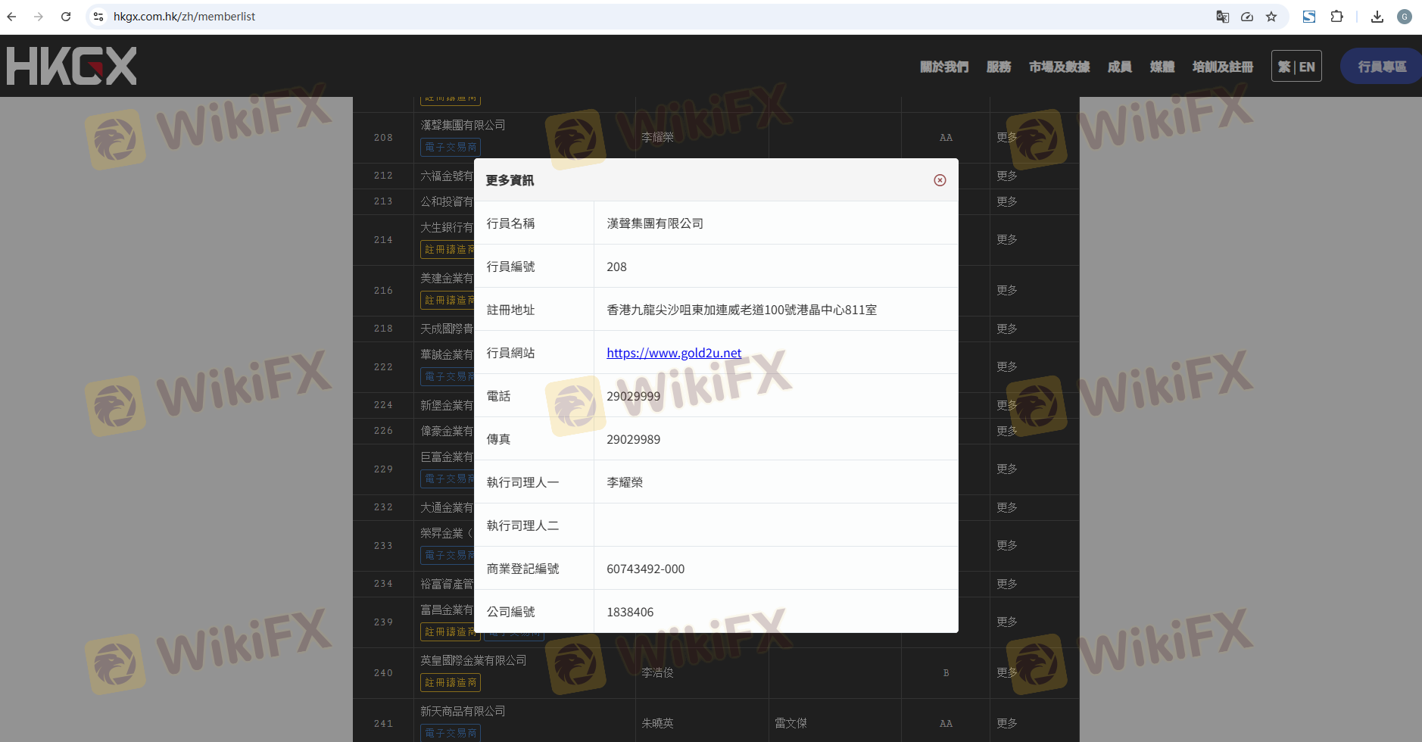Image resolution: width=1422 pixels, height=742 pixels.
Task: Click the 行員專區 button
Action: point(1381,67)
